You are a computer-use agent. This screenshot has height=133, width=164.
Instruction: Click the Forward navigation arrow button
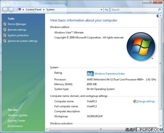tap(11, 10)
